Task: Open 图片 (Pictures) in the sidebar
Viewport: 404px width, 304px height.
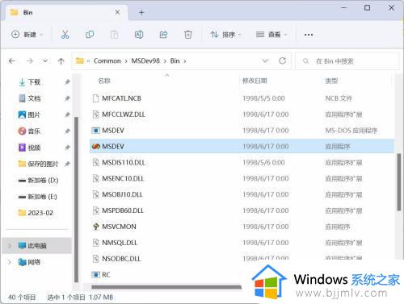Action: (34, 115)
